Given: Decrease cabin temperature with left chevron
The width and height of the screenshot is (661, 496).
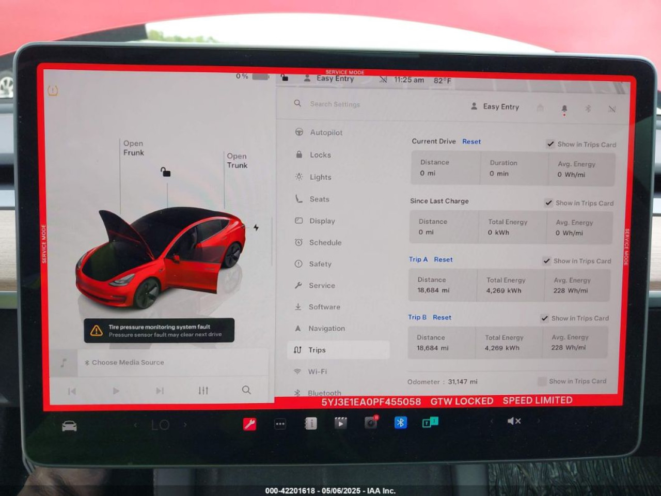Looking at the screenshot, I should [136, 425].
